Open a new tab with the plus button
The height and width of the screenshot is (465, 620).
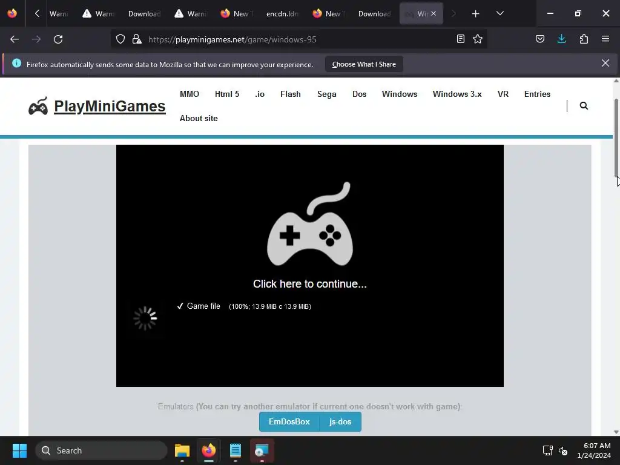pos(476,14)
